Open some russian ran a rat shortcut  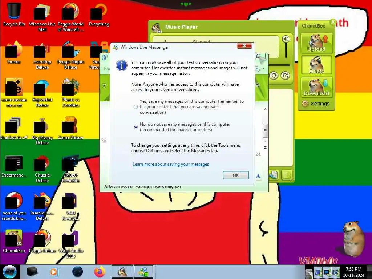coord(14,93)
